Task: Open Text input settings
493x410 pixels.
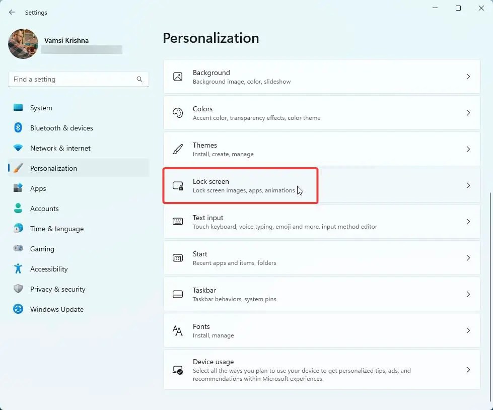Action: 321,222
